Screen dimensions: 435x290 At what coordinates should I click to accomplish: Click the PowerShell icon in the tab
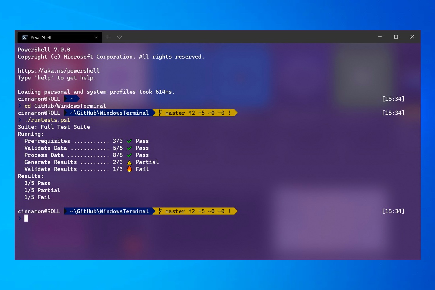pyautogui.click(x=25, y=37)
